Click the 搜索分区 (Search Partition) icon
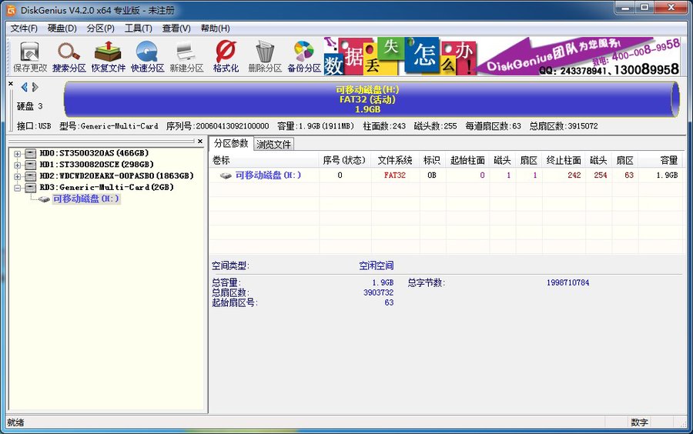The width and height of the screenshot is (693, 434). click(69, 56)
